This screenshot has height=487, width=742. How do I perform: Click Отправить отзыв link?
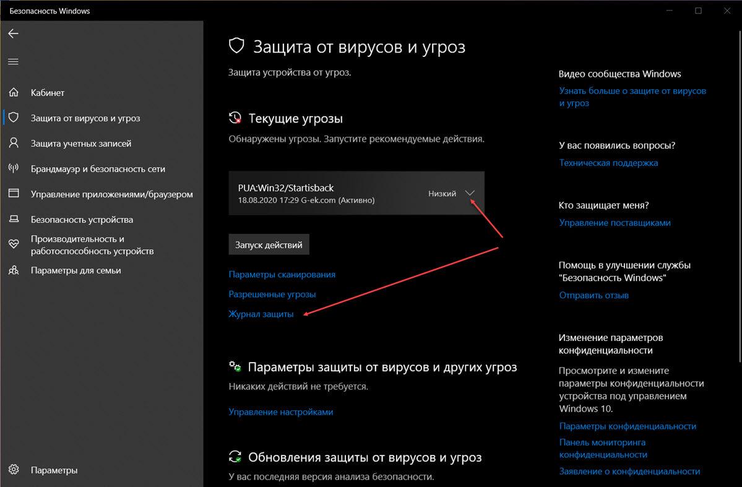[593, 295]
